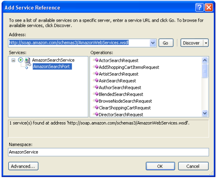Screen dimensions: 217x179
Task: Select BrowseNodeSearchRequest in operations list
Action: [x=125, y=101]
